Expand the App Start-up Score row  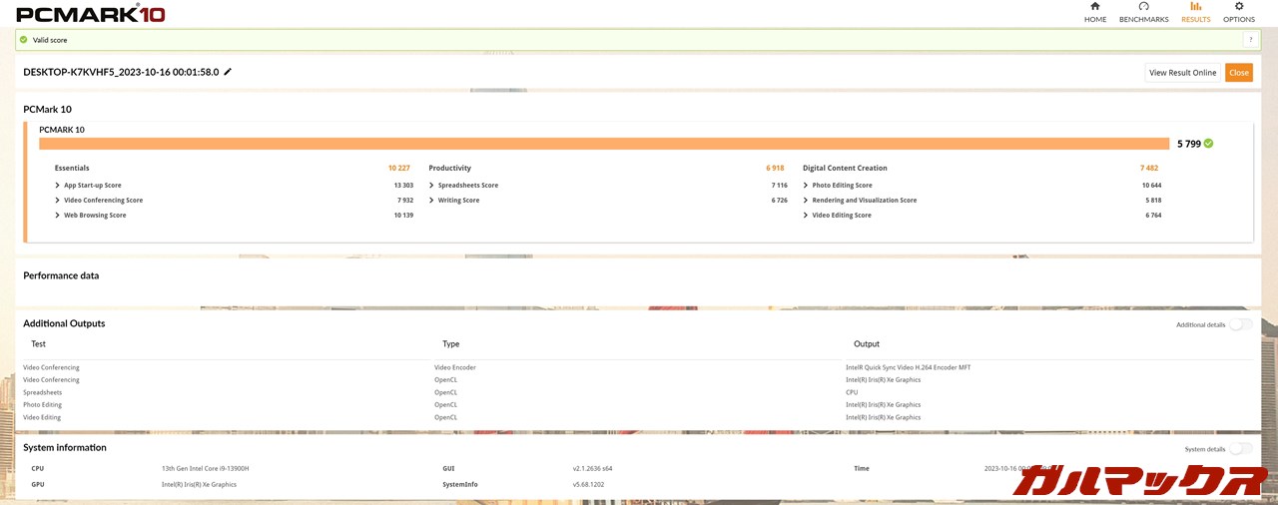click(58, 186)
